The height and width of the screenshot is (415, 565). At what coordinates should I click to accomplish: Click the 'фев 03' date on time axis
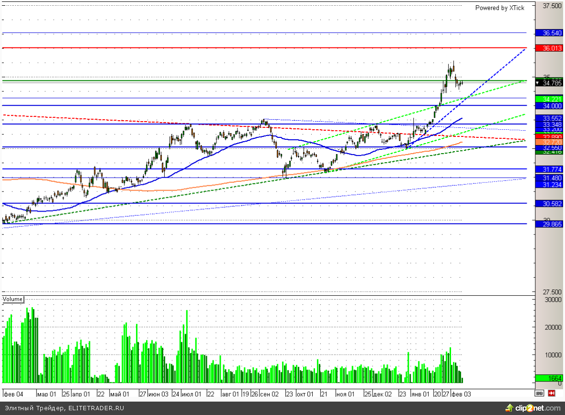(x=461, y=394)
